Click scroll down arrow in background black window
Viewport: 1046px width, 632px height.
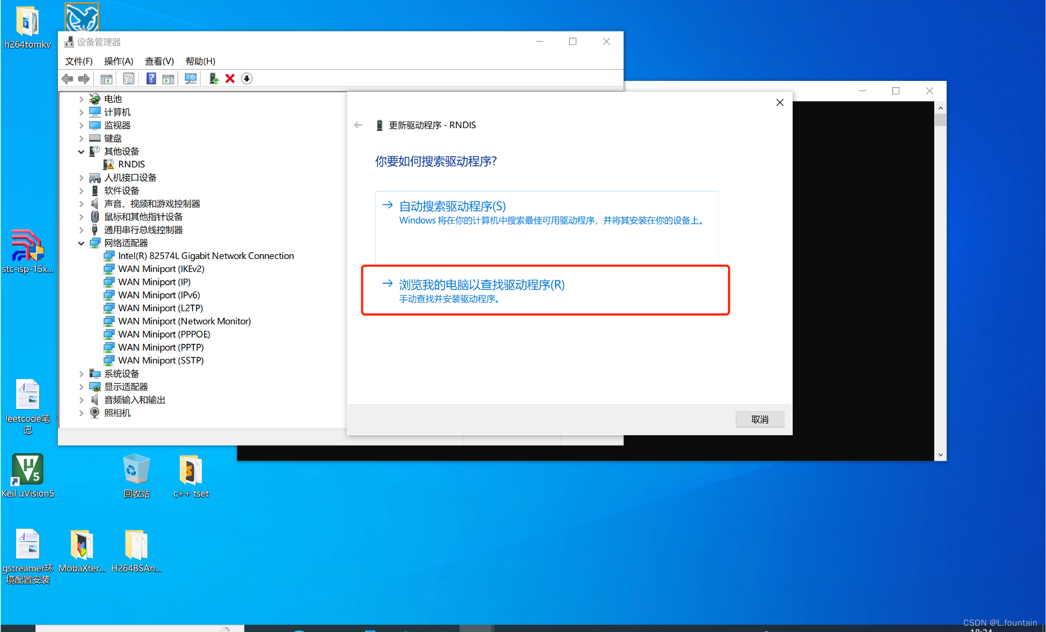tap(940, 455)
